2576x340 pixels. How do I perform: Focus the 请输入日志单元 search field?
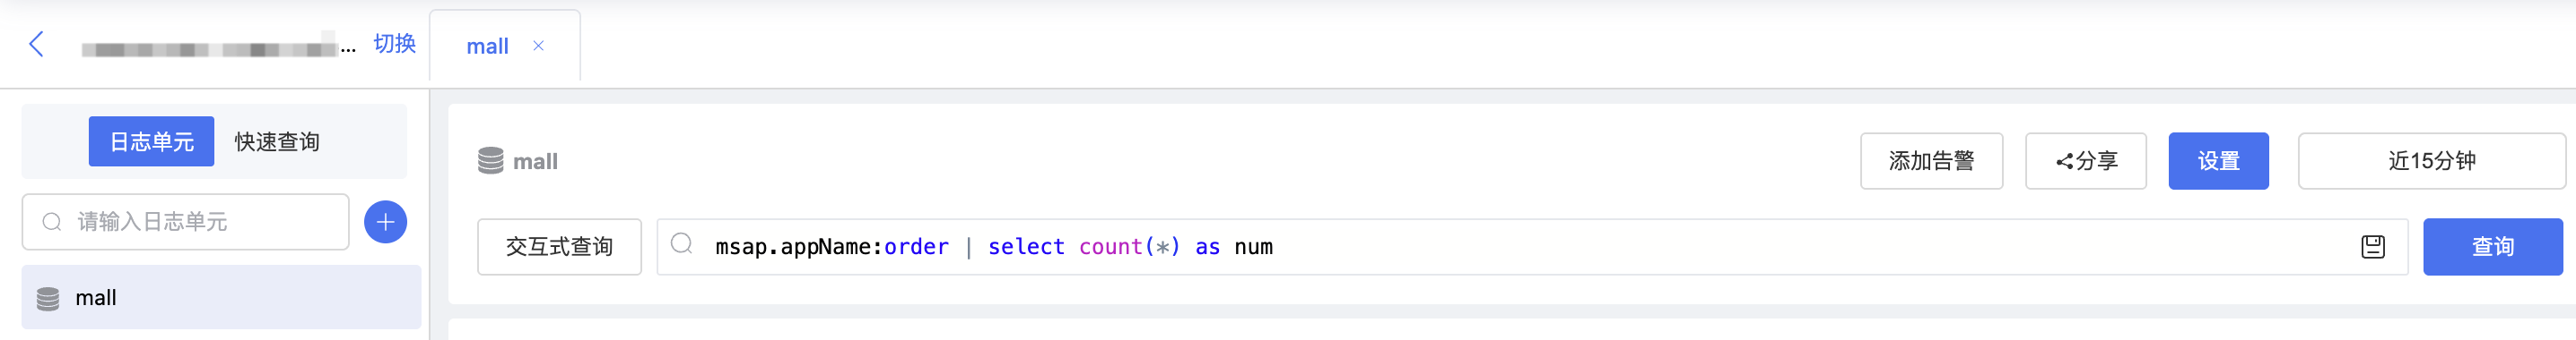point(185,221)
